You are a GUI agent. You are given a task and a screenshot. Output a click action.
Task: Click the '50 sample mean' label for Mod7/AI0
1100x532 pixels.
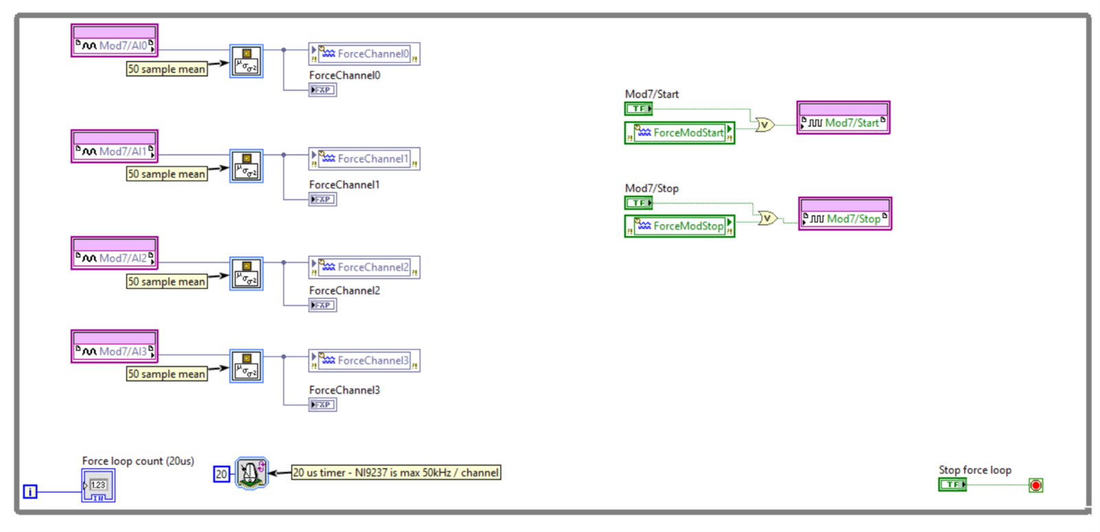click(x=166, y=69)
